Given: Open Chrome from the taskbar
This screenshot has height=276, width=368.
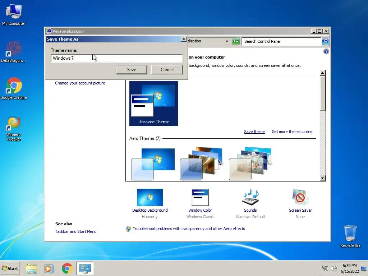Looking at the screenshot, I should tap(67, 268).
